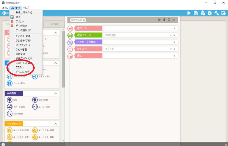The width and height of the screenshot is (228, 146).
Task: Expand the 背景イメージ room.jpg row chevron
Action: click(x=171, y=35)
